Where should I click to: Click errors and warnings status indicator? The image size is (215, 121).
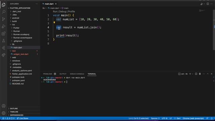pyautogui.click(x=8, y=118)
